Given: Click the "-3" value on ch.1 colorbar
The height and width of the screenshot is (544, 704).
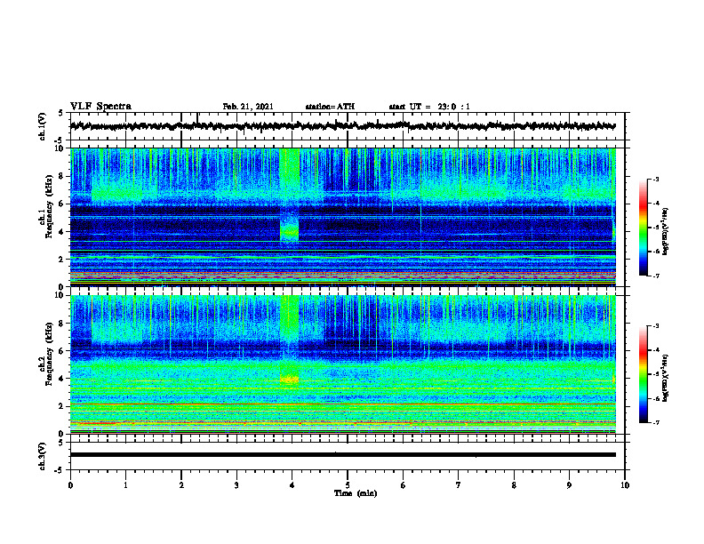Looking at the screenshot, I should 655,179.
